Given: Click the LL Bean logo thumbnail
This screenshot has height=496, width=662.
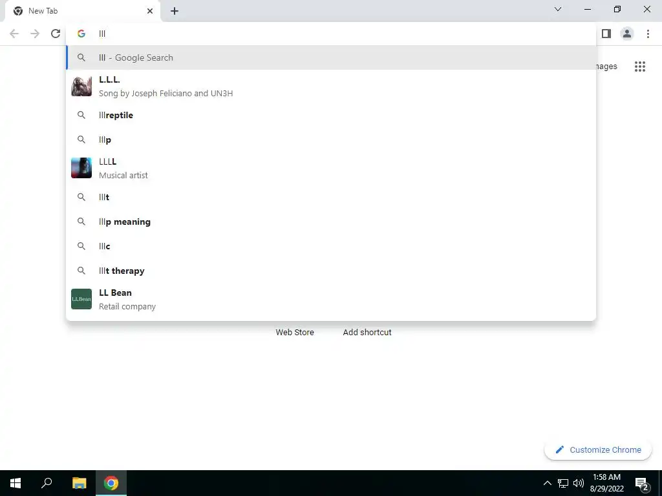Looking at the screenshot, I should pos(81,299).
